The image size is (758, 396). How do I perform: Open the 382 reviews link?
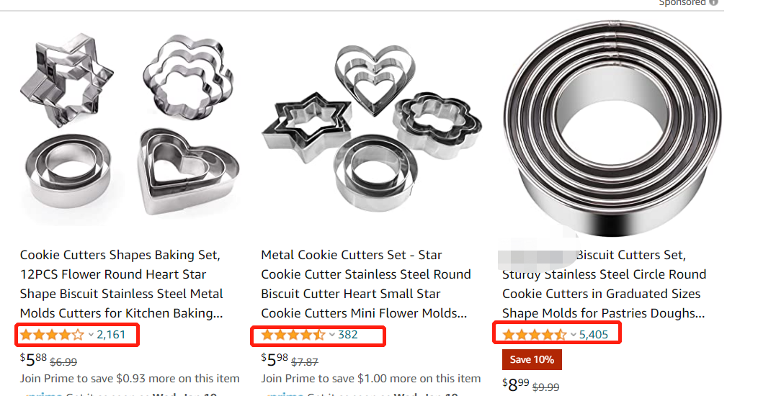coord(347,335)
